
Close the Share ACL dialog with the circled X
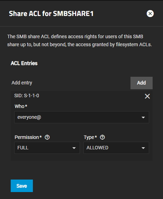pos(150,14)
